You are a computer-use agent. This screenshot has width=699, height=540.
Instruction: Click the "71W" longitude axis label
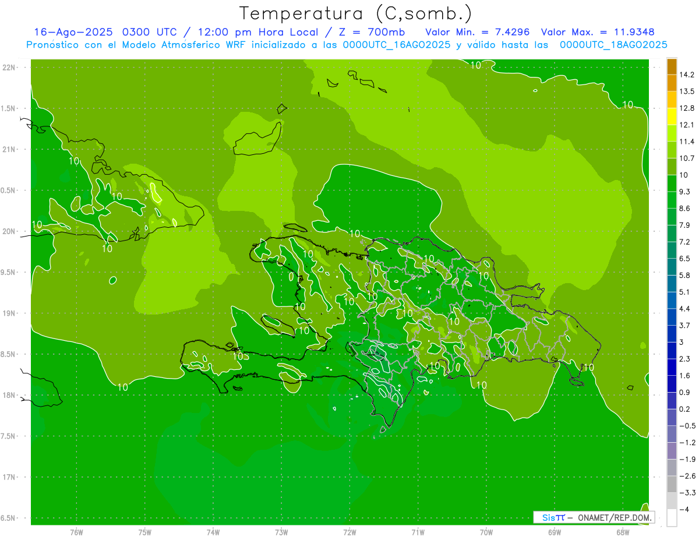click(x=418, y=532)
